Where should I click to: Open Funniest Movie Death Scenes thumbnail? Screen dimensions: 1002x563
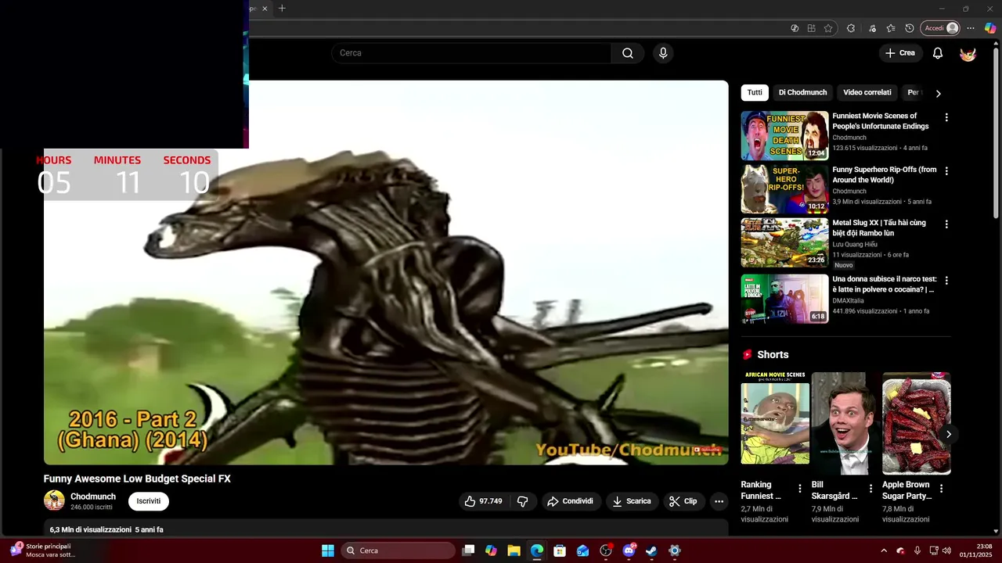(784, 135)
